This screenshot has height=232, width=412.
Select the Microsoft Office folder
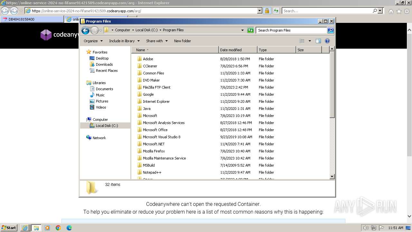click(155, 130)
